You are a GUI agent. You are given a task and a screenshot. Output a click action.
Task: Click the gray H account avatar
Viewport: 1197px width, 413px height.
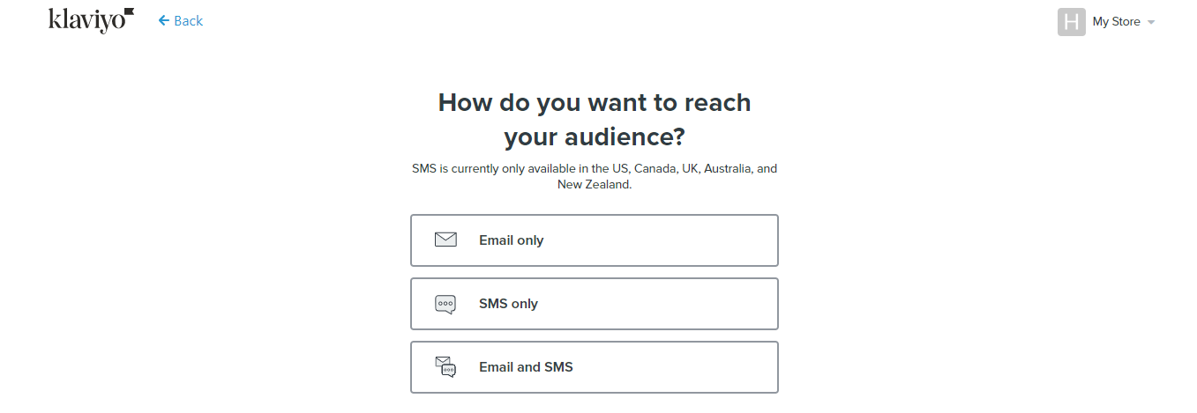point(1071,21)
